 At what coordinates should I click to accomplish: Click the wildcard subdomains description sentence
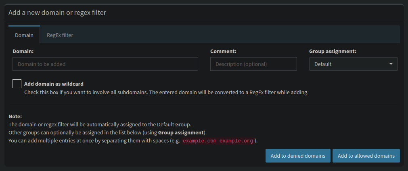click(166, 92)
